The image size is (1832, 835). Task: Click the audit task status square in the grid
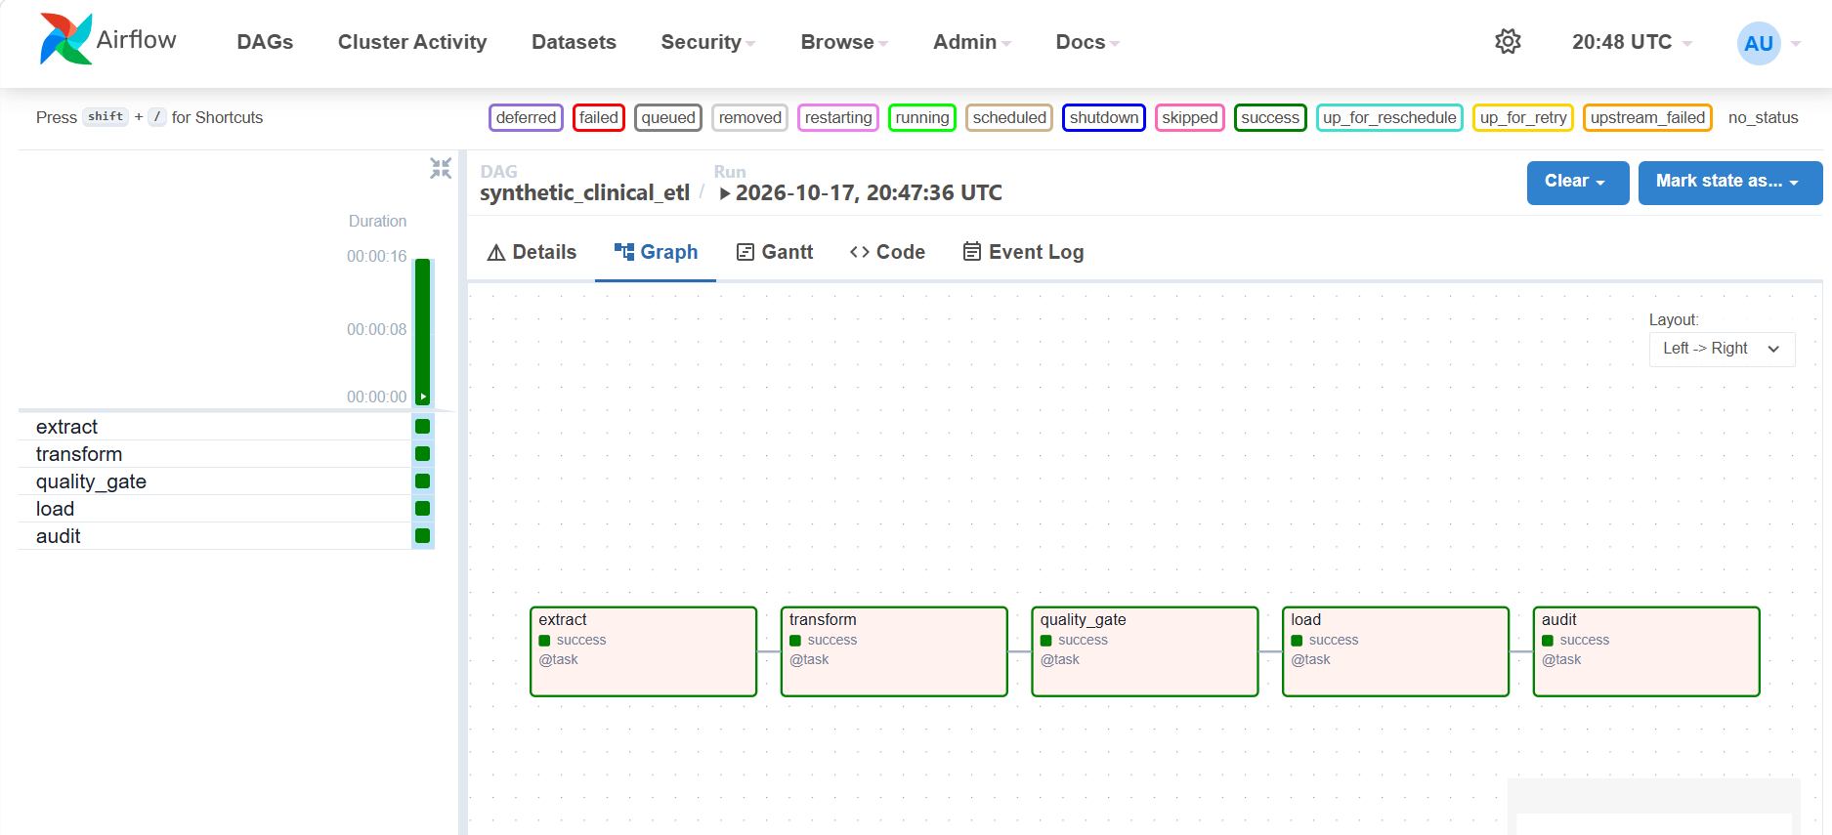(x=423, y=536)
